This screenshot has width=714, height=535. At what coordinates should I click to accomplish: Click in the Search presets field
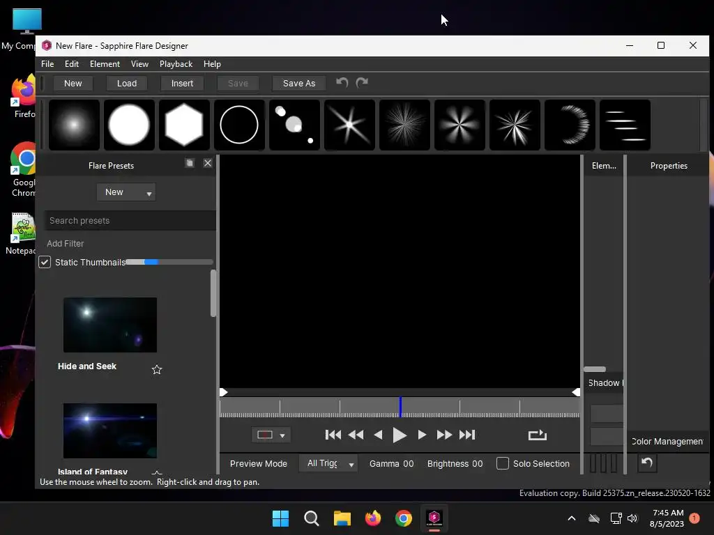[130, 221]
